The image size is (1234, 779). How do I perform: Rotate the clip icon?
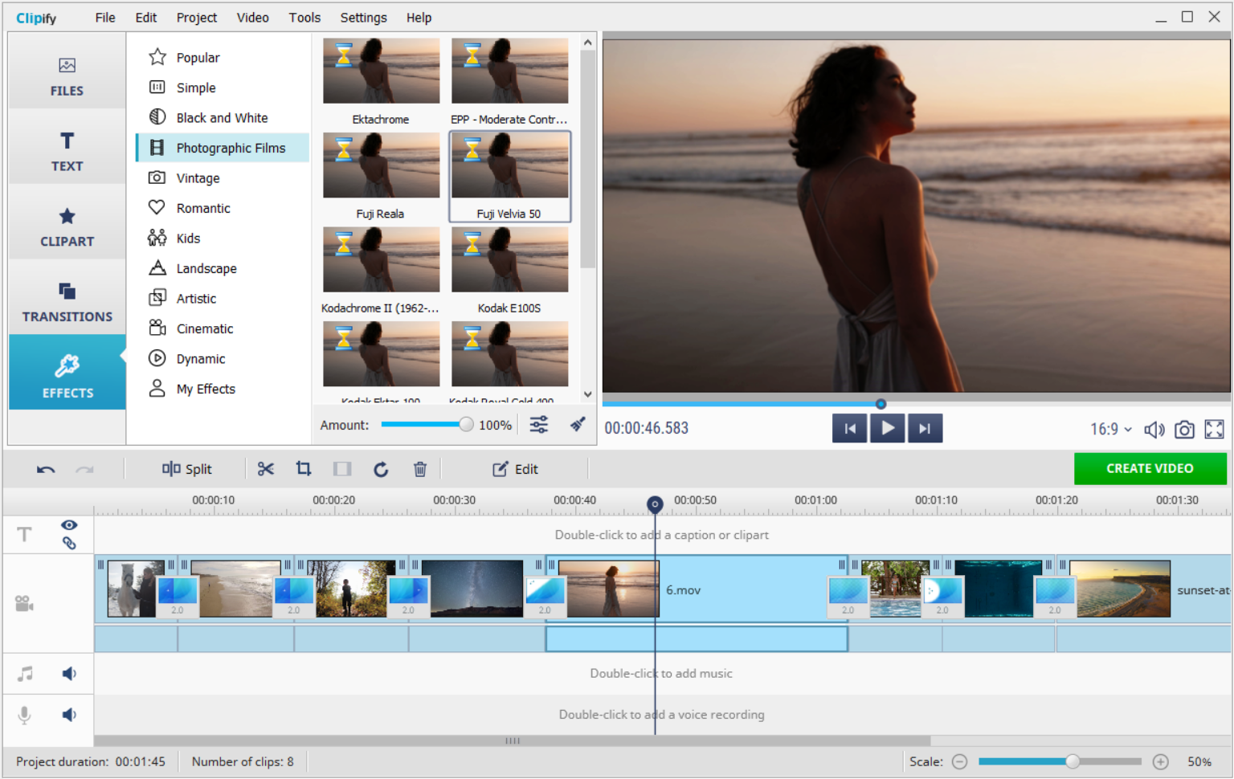click(x=381, y=469)
